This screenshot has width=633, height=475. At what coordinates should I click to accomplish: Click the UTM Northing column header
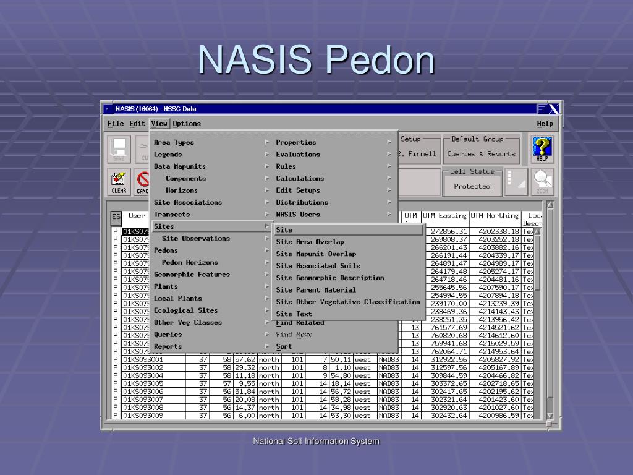(495, 220)
